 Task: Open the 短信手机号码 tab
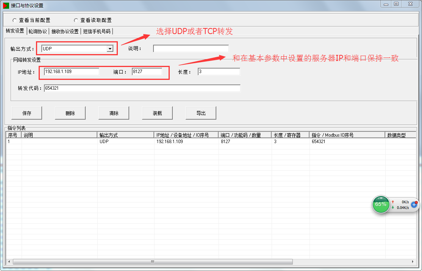pyautogui.click(x=97, y=31)
